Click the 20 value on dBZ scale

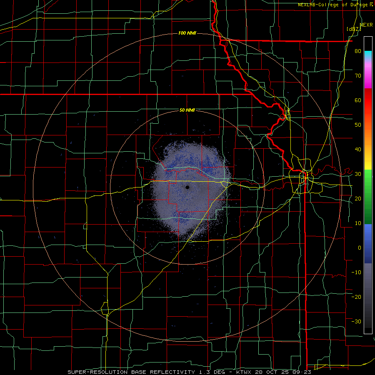pyautogui.click(x=358, y=198)
